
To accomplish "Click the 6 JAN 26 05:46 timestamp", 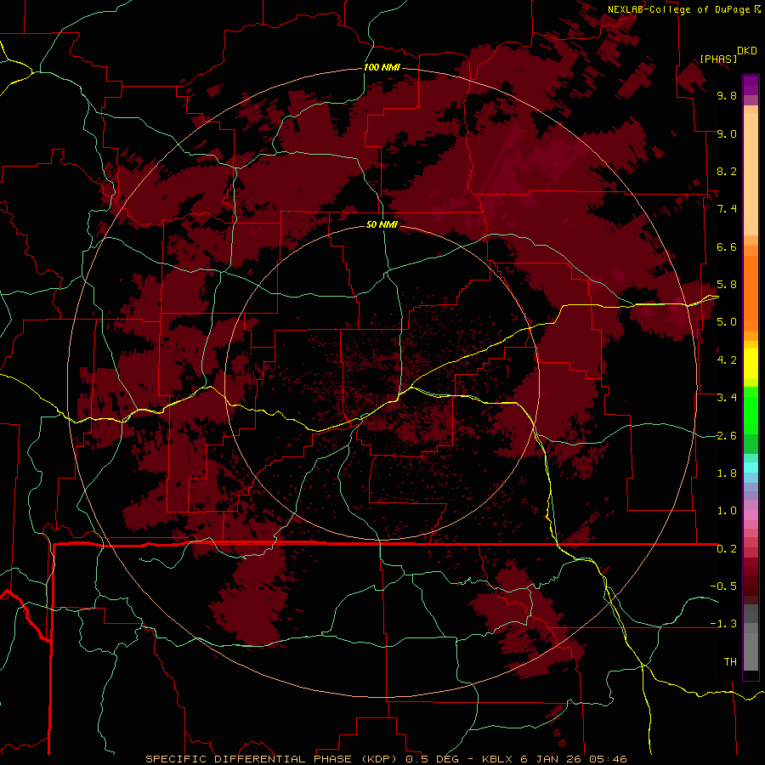I will click(x=574, y=759).
